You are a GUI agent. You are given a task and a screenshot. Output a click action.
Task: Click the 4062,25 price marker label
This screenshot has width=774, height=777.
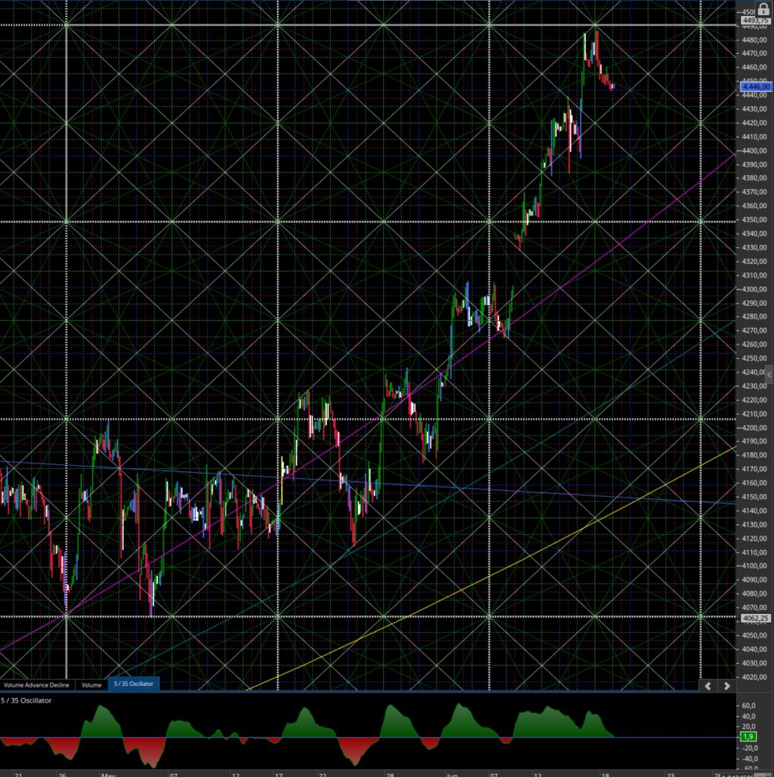tap(755, 618)
